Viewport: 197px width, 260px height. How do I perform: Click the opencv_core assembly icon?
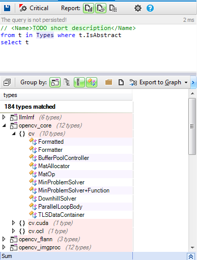click(x=14, y=125)
